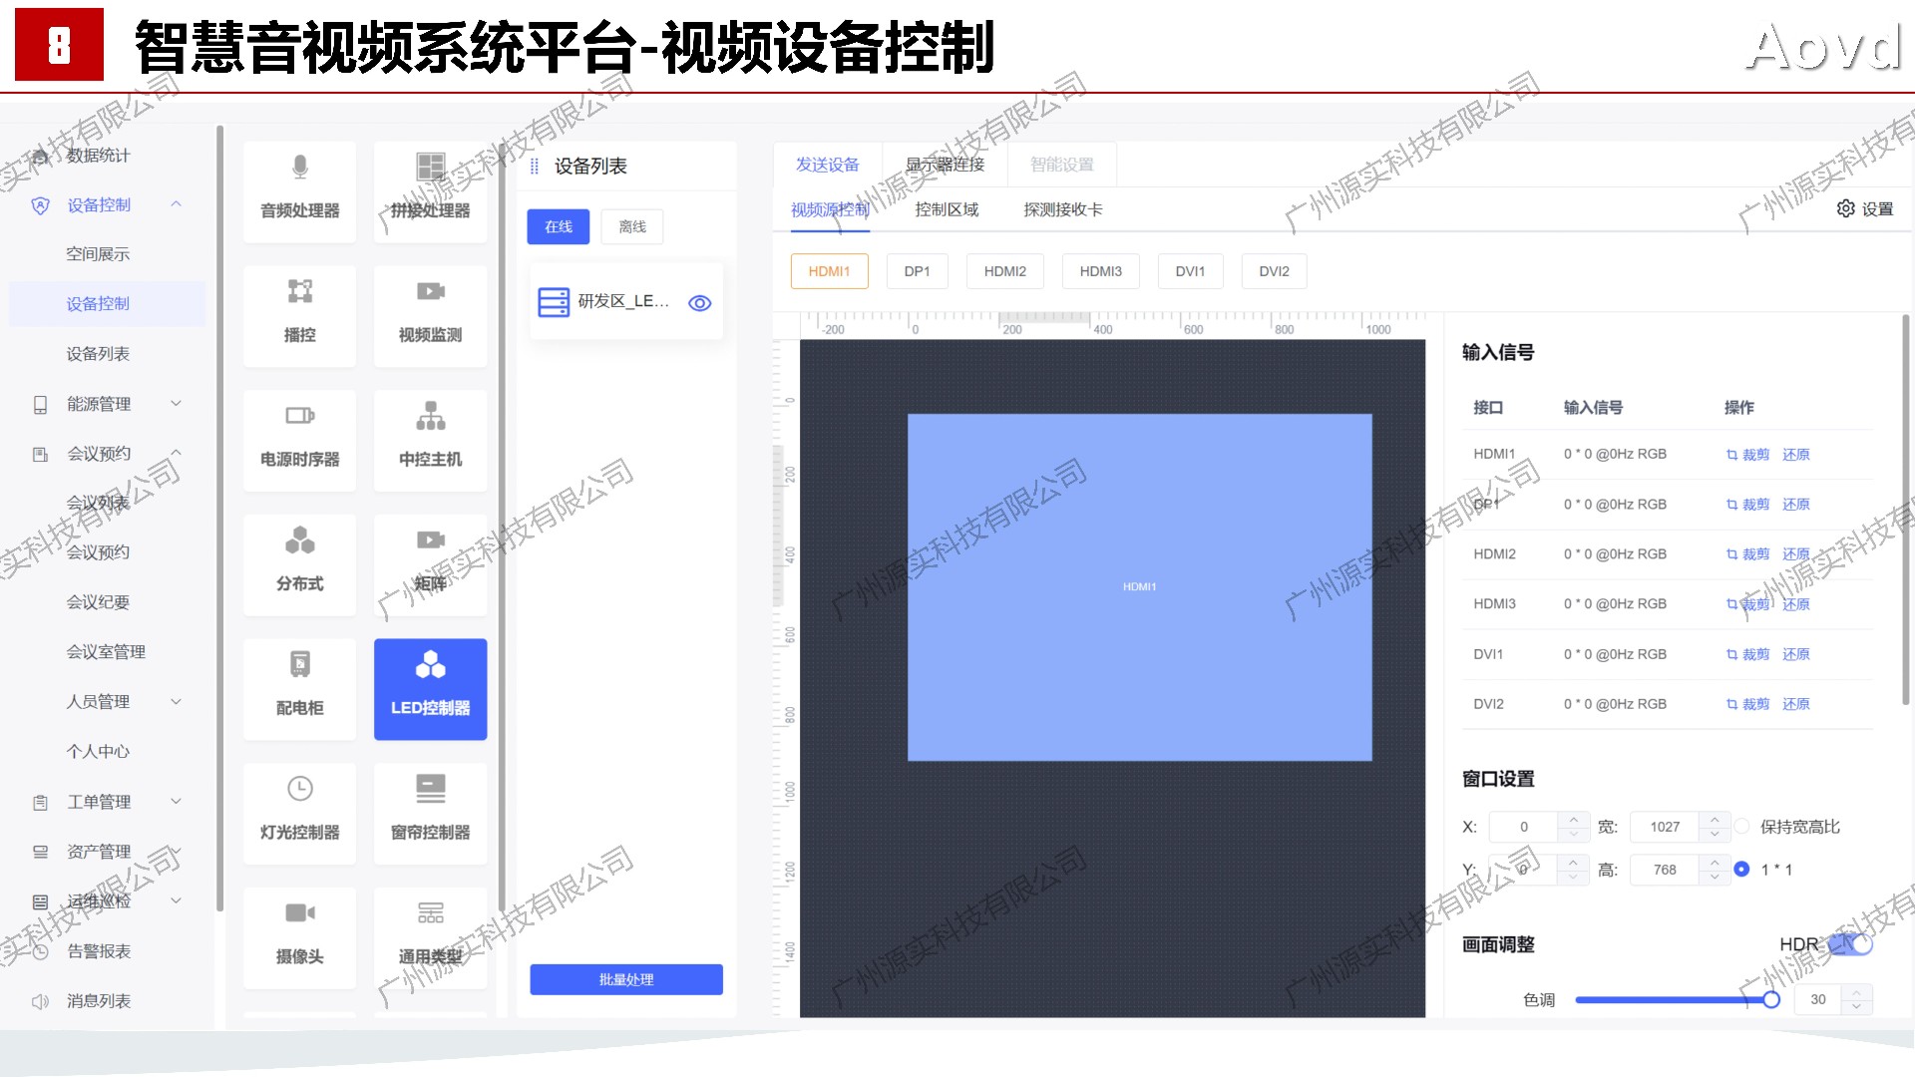Collapse the 设备控制 sidebar section

pos(176,204)
